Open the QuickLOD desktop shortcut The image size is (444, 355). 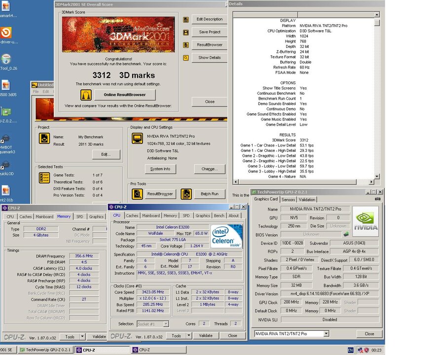click(x=5, y=165)
